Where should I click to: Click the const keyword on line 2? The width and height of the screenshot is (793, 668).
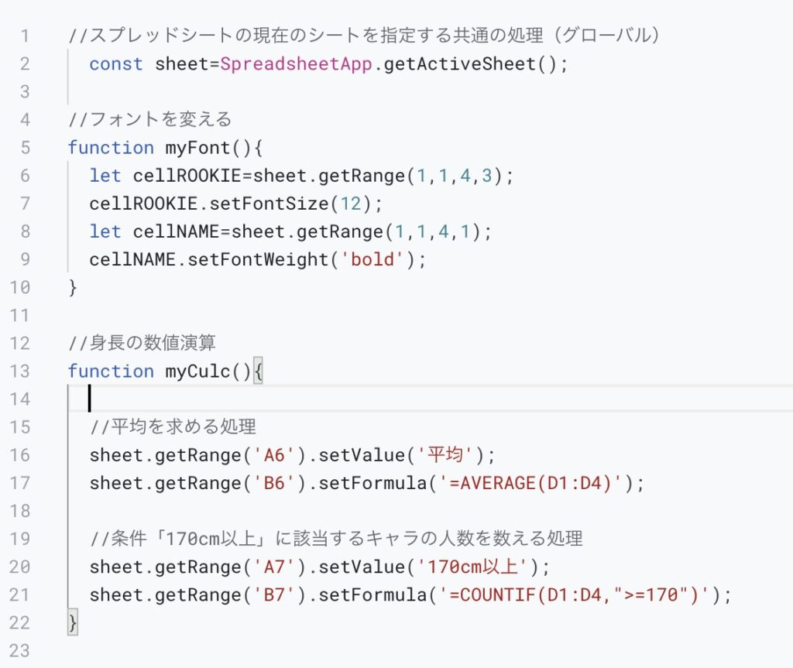point(116,64)
